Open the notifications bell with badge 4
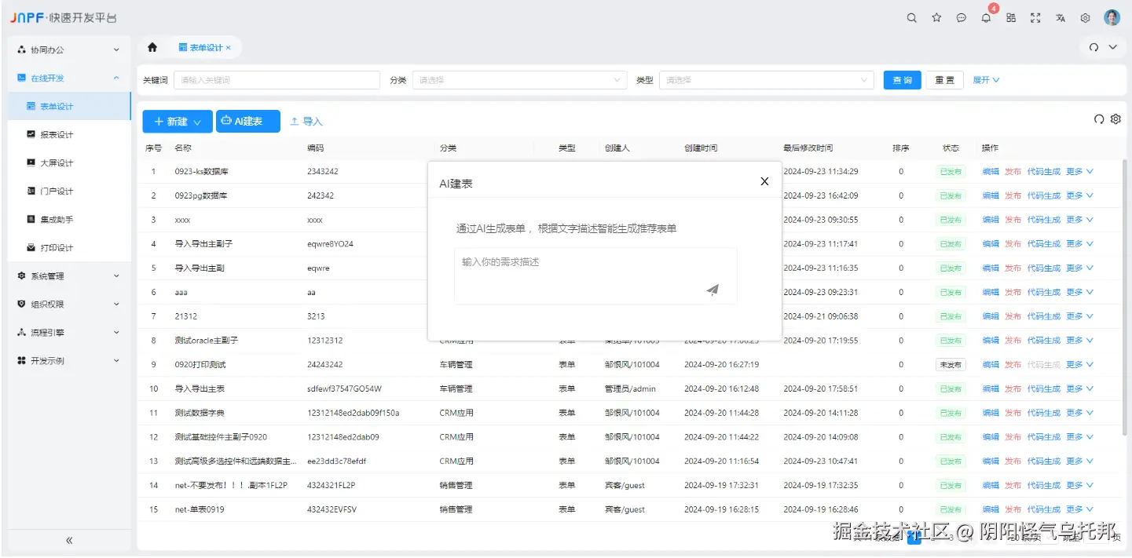1132x558 pixels. pyautogui.click(x=986, y=17)
